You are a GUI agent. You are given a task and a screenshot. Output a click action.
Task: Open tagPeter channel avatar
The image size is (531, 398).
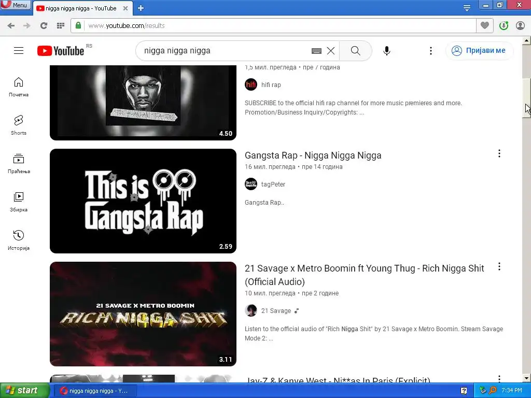click(251, 184)
